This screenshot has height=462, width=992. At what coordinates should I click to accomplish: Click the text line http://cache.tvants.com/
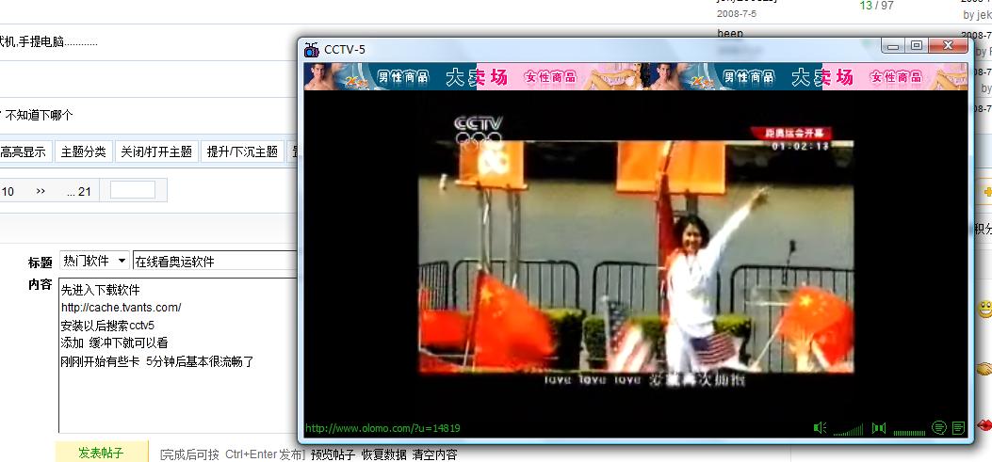tap(121, 308)
